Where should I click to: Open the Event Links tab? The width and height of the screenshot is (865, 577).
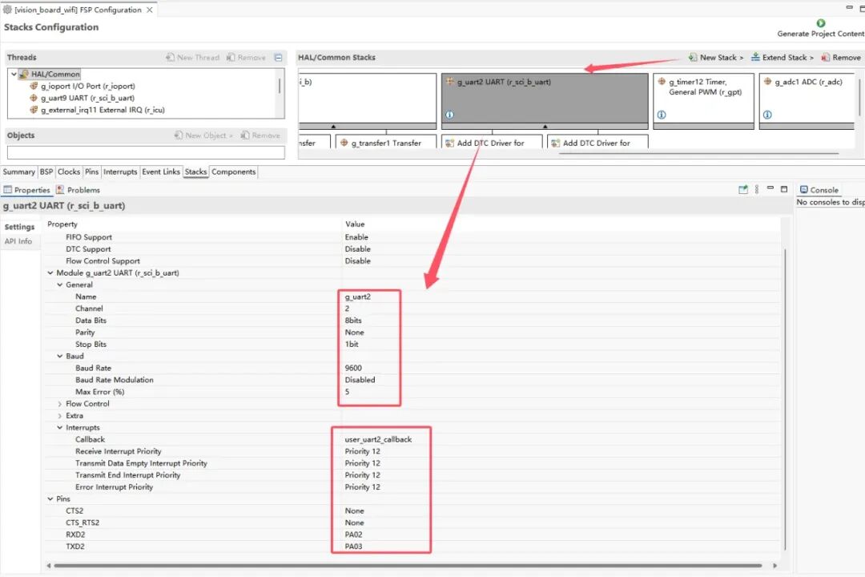click(161, 172)
